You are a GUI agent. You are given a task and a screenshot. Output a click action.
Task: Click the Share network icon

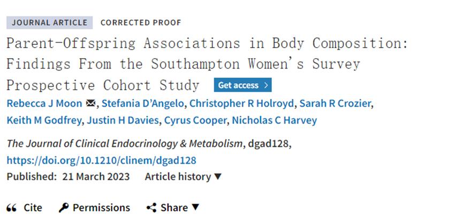(151, 207)
